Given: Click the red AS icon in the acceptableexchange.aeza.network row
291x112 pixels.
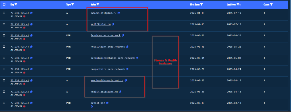Looking at the screenshot, I should click(24, 61).
